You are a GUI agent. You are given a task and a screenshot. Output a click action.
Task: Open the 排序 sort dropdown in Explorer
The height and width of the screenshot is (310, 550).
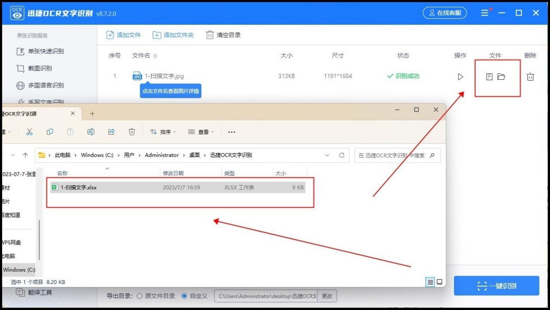click(163, 132)
